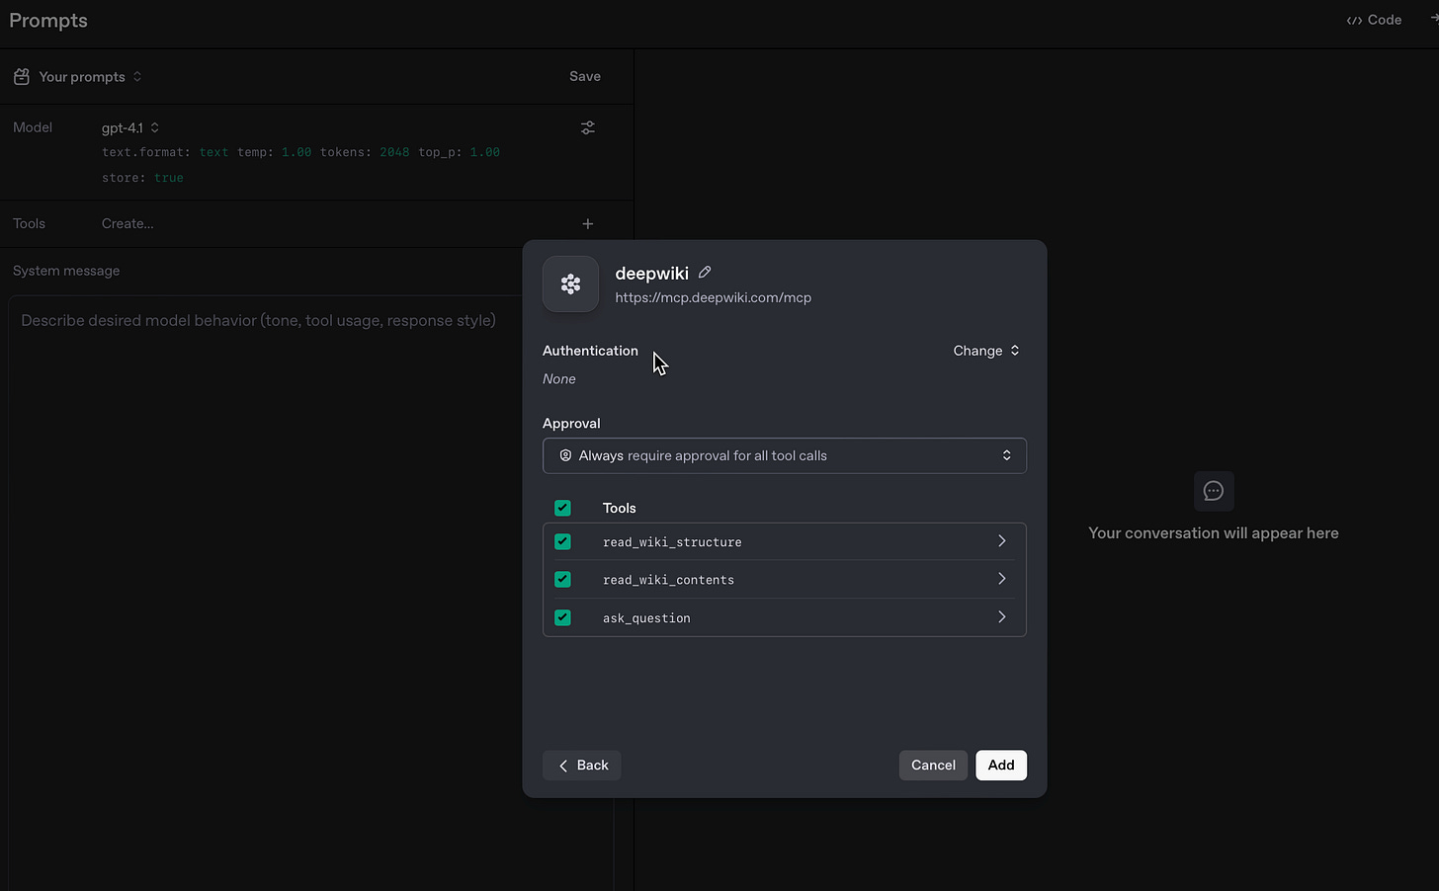Click the deepwiki server logo icon
Viewport: 1439px width, 891px height.
(x=570, y=284)
